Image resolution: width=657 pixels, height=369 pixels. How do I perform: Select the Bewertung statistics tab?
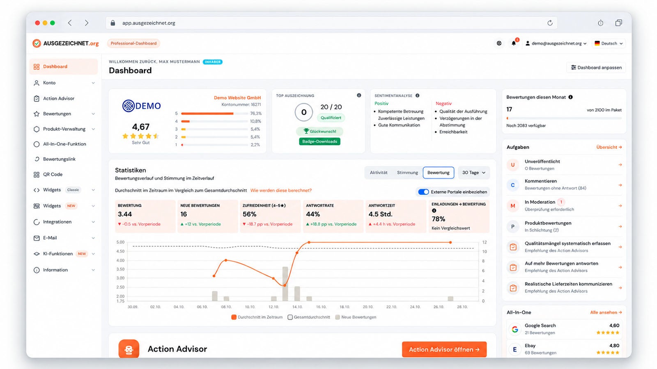pos(438,173)
